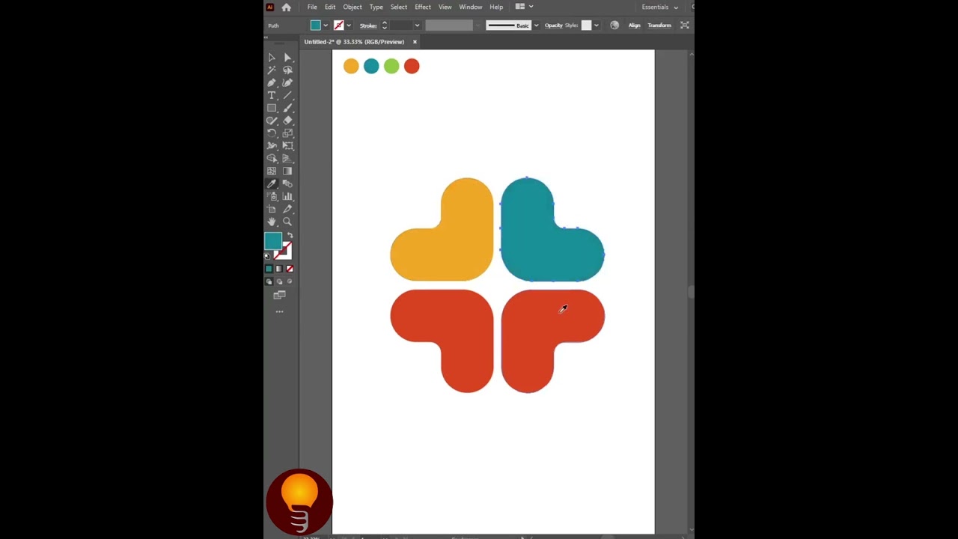Close the Untitled-2 document tab
The image size is (958, 539).
(x=415, y=42)
